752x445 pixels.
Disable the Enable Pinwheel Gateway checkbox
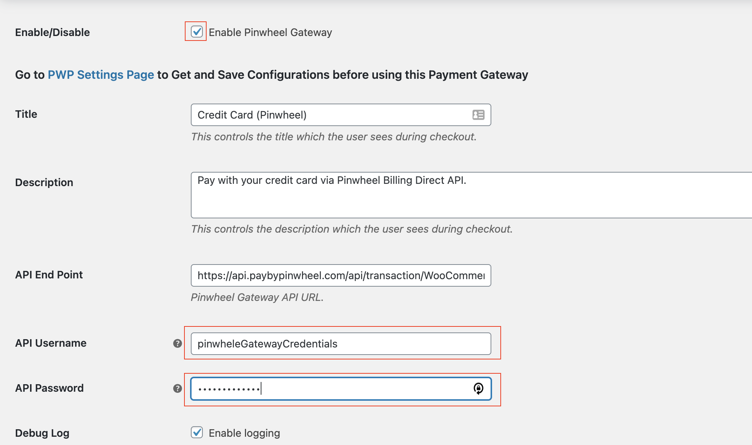(197, 32)
